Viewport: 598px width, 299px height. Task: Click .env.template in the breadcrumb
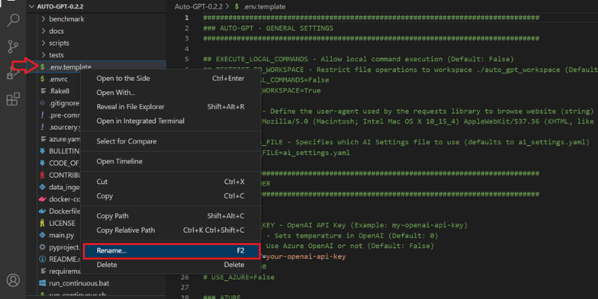(x=264, y=7)
